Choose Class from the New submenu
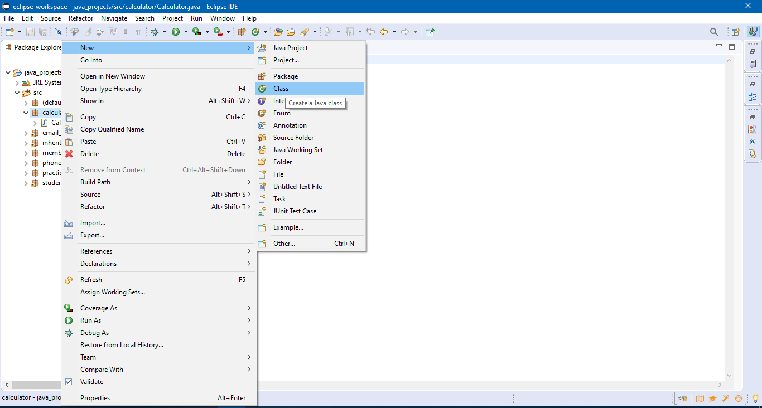 [x=281, y=88]
